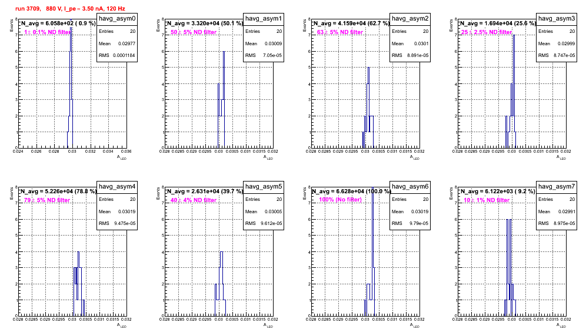Click the N_avg = 2.631e+04 label
This screenshot has width=586, height=336.
coord(205,191)
